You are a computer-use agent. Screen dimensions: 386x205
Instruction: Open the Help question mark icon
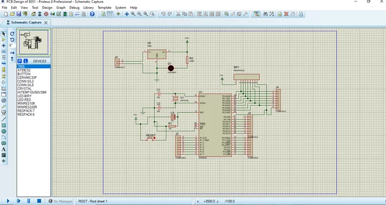(x=92, y=14)
